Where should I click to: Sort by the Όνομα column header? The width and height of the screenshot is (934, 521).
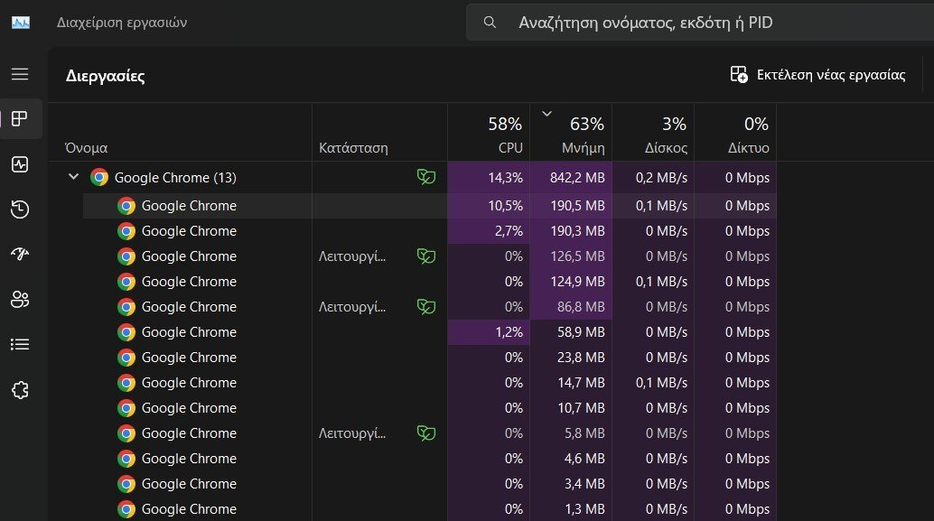click(x=180, y=133)
